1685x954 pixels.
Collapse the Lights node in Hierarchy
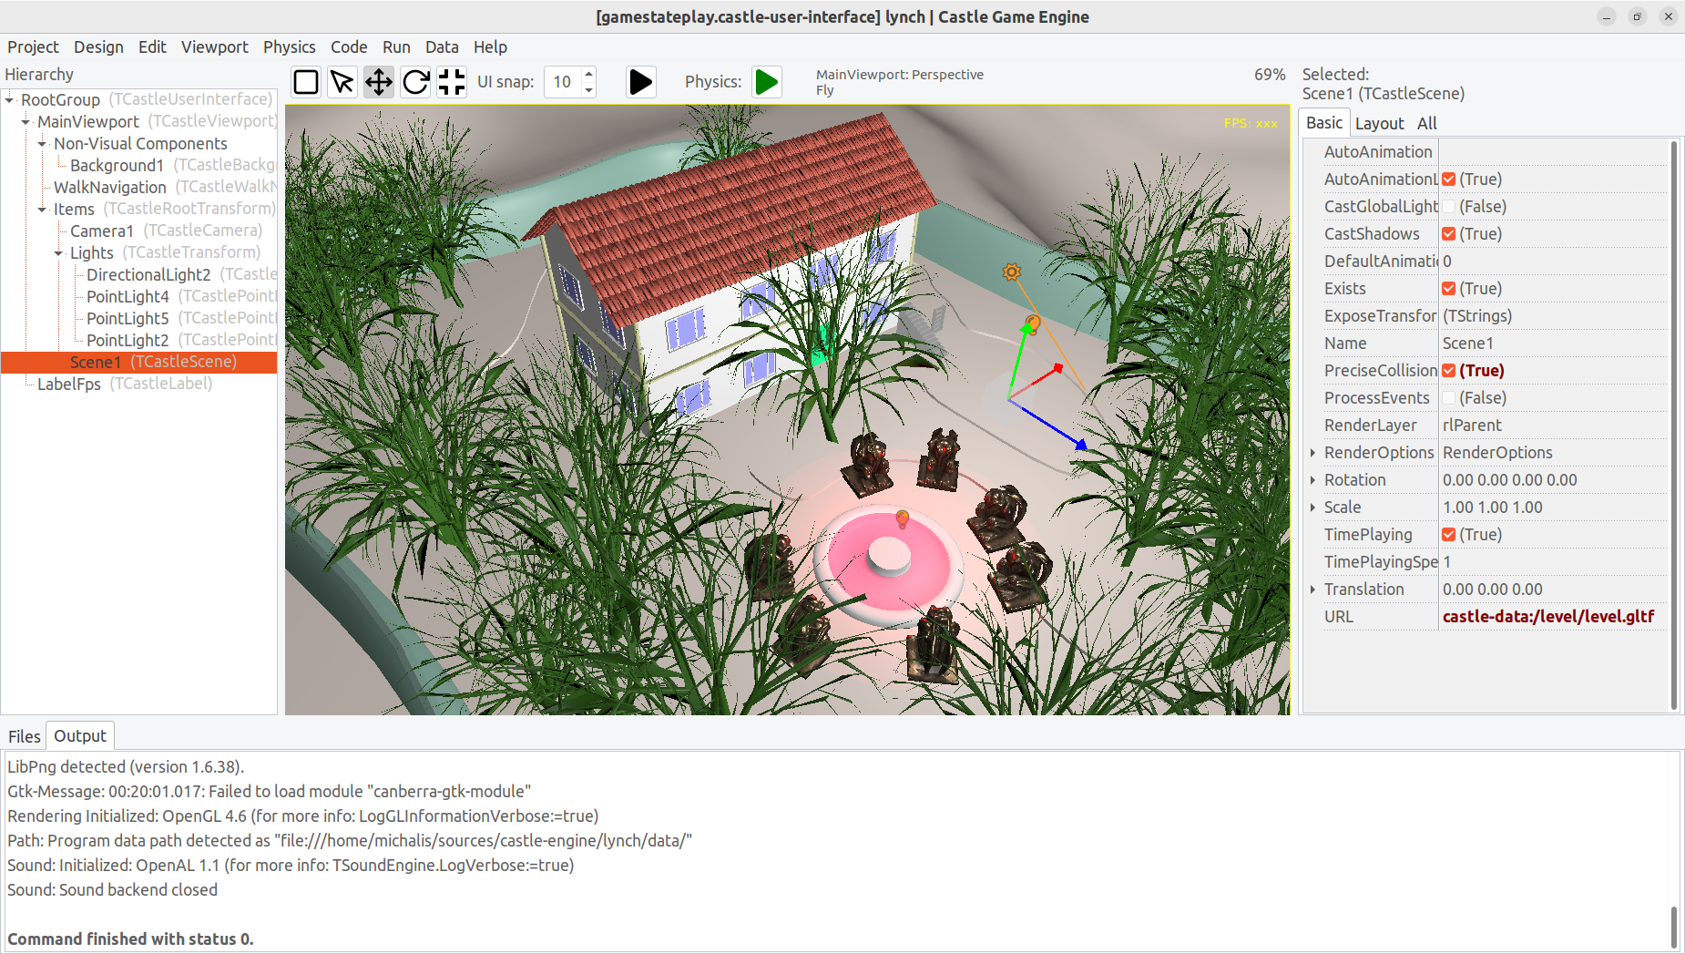click(58, 253)
